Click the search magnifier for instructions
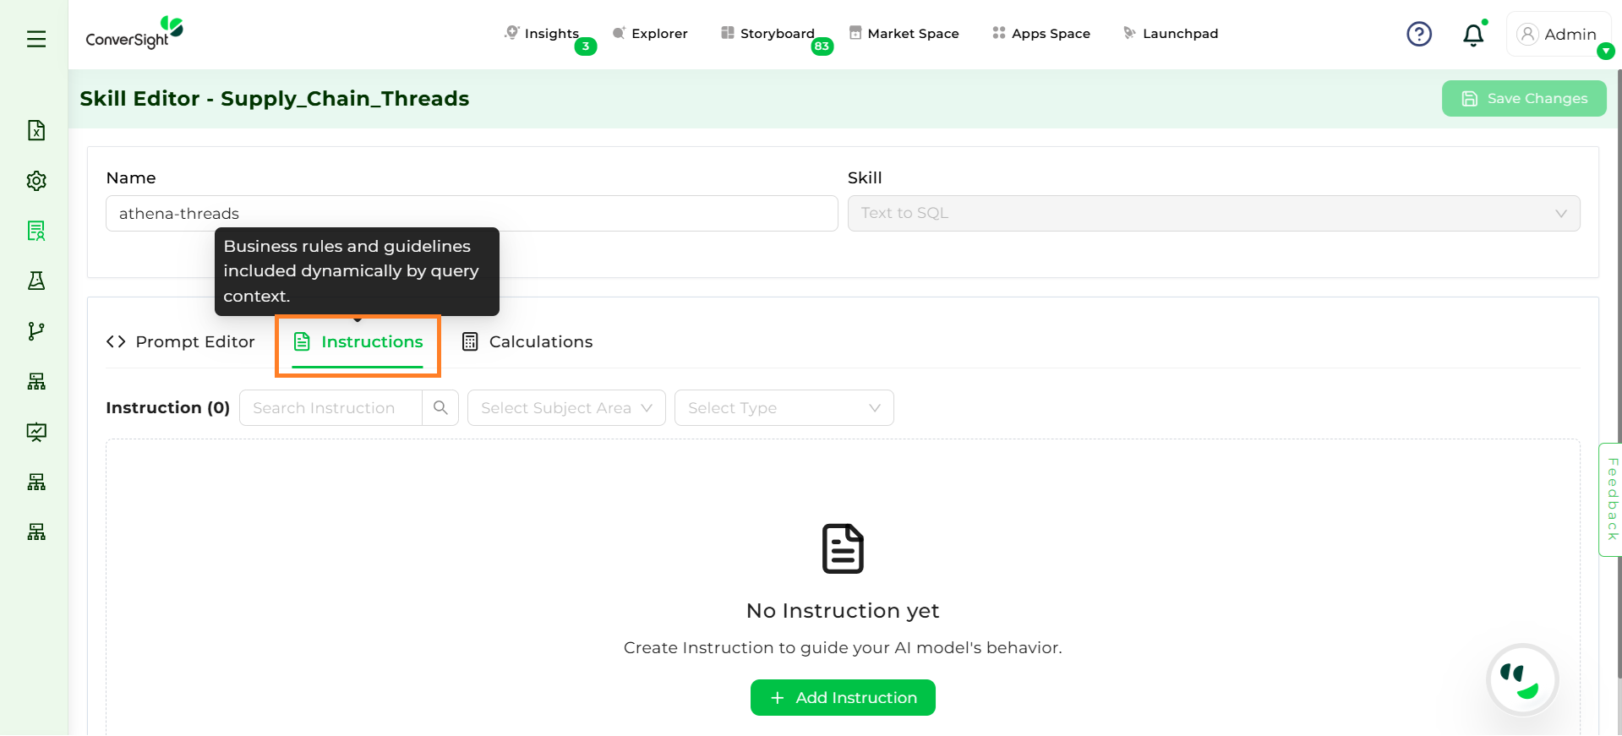This screenshot has width=1622, height=736. (440, 408)
